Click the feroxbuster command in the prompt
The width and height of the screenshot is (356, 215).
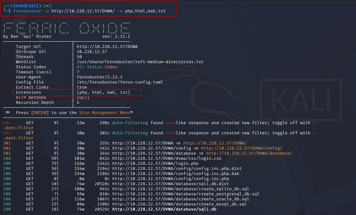pyautogui.click(x=27, y=11)
